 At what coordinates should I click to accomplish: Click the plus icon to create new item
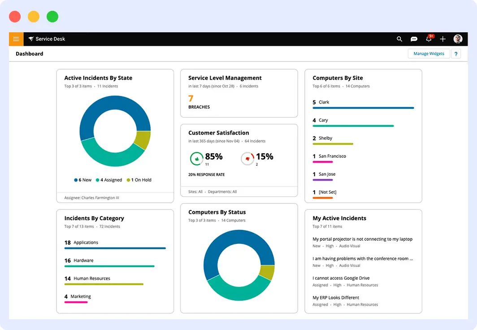tap(442, 39)
